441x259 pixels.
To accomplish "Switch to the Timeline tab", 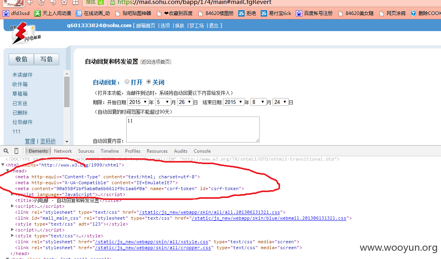I will [x=110, y=151].
